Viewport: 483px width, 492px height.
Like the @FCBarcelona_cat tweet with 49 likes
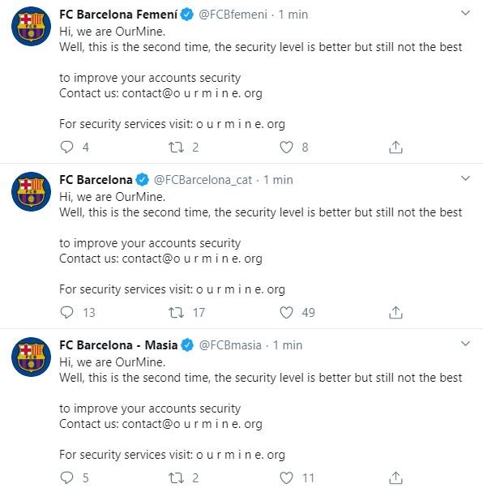coord(286,312)
